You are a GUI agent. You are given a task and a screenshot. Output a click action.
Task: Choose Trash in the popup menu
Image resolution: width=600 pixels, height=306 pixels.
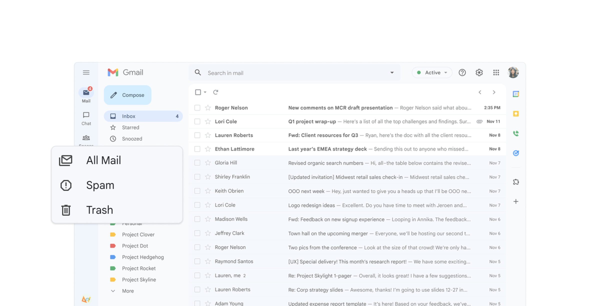pyautogui.click(x=99, y=210)
